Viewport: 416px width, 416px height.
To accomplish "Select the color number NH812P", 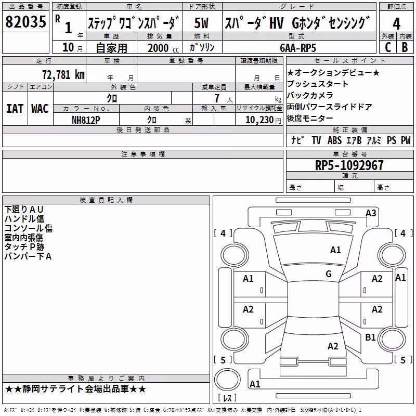I will click(86, 120).
